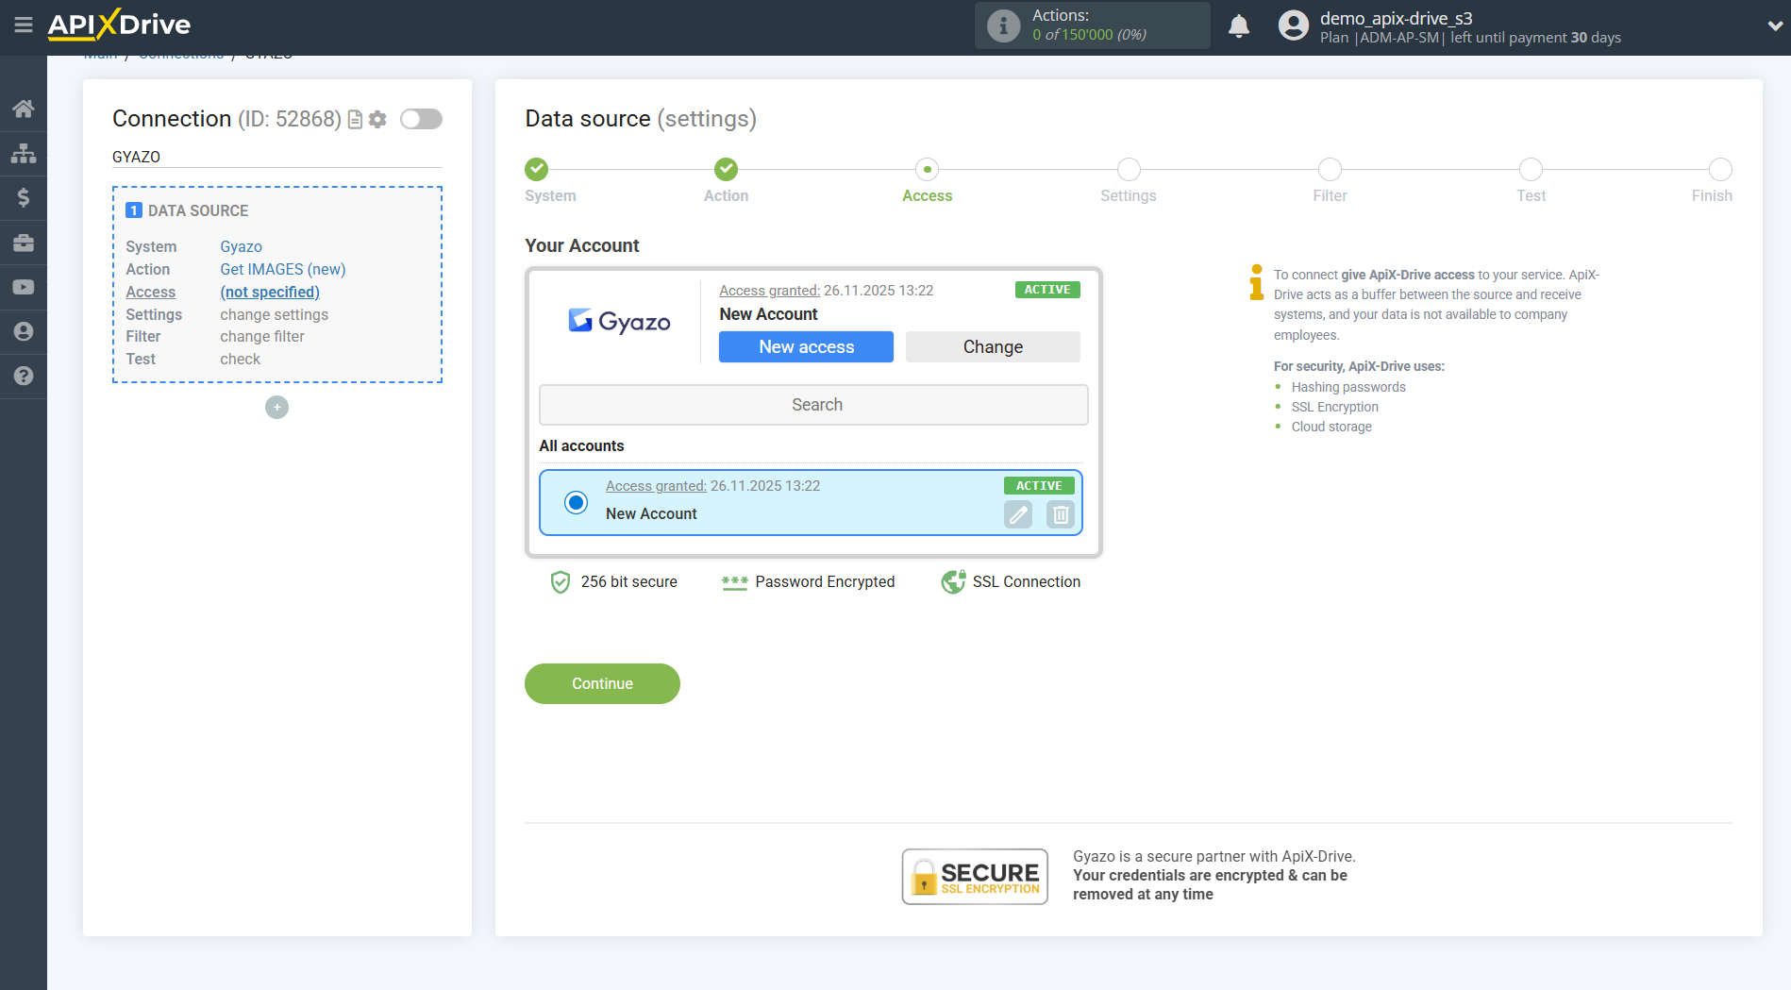Screen dimensions: 1791x990
Task: Open notifications via the bell icon
Action: tap(1239, 25)
